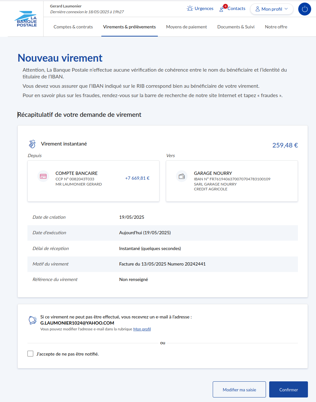Click the pink bank card account icon
Screen dimensions: 316x402
43,176
